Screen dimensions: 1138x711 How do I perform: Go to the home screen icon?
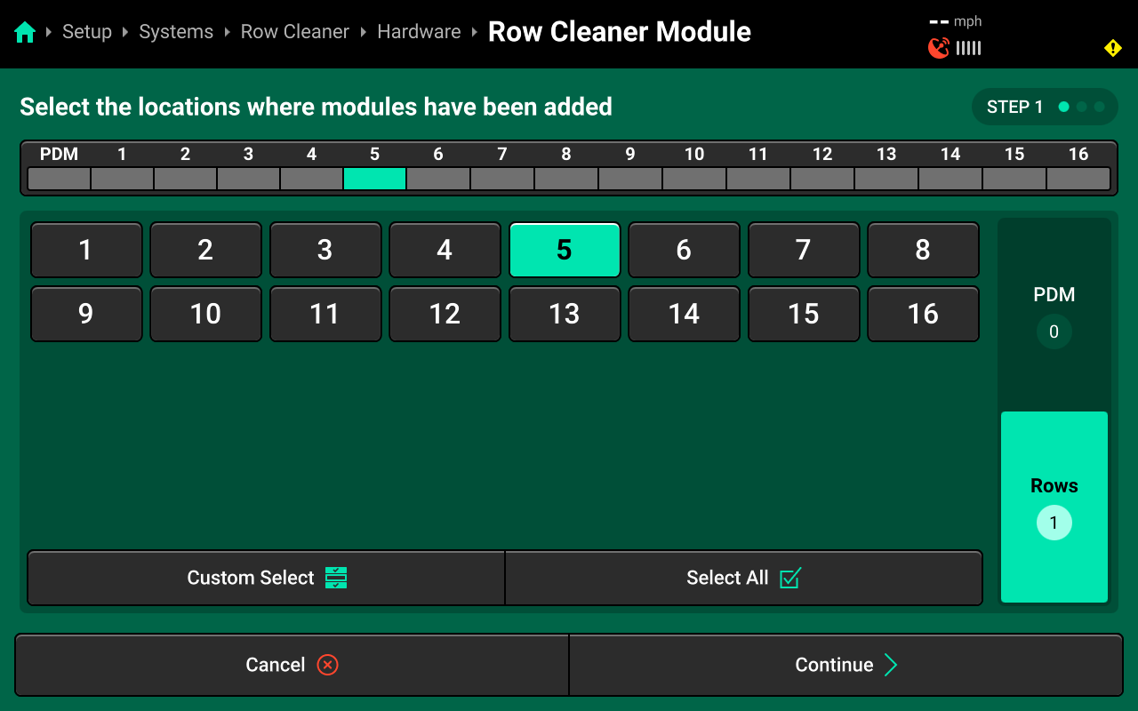pos(25,33)
